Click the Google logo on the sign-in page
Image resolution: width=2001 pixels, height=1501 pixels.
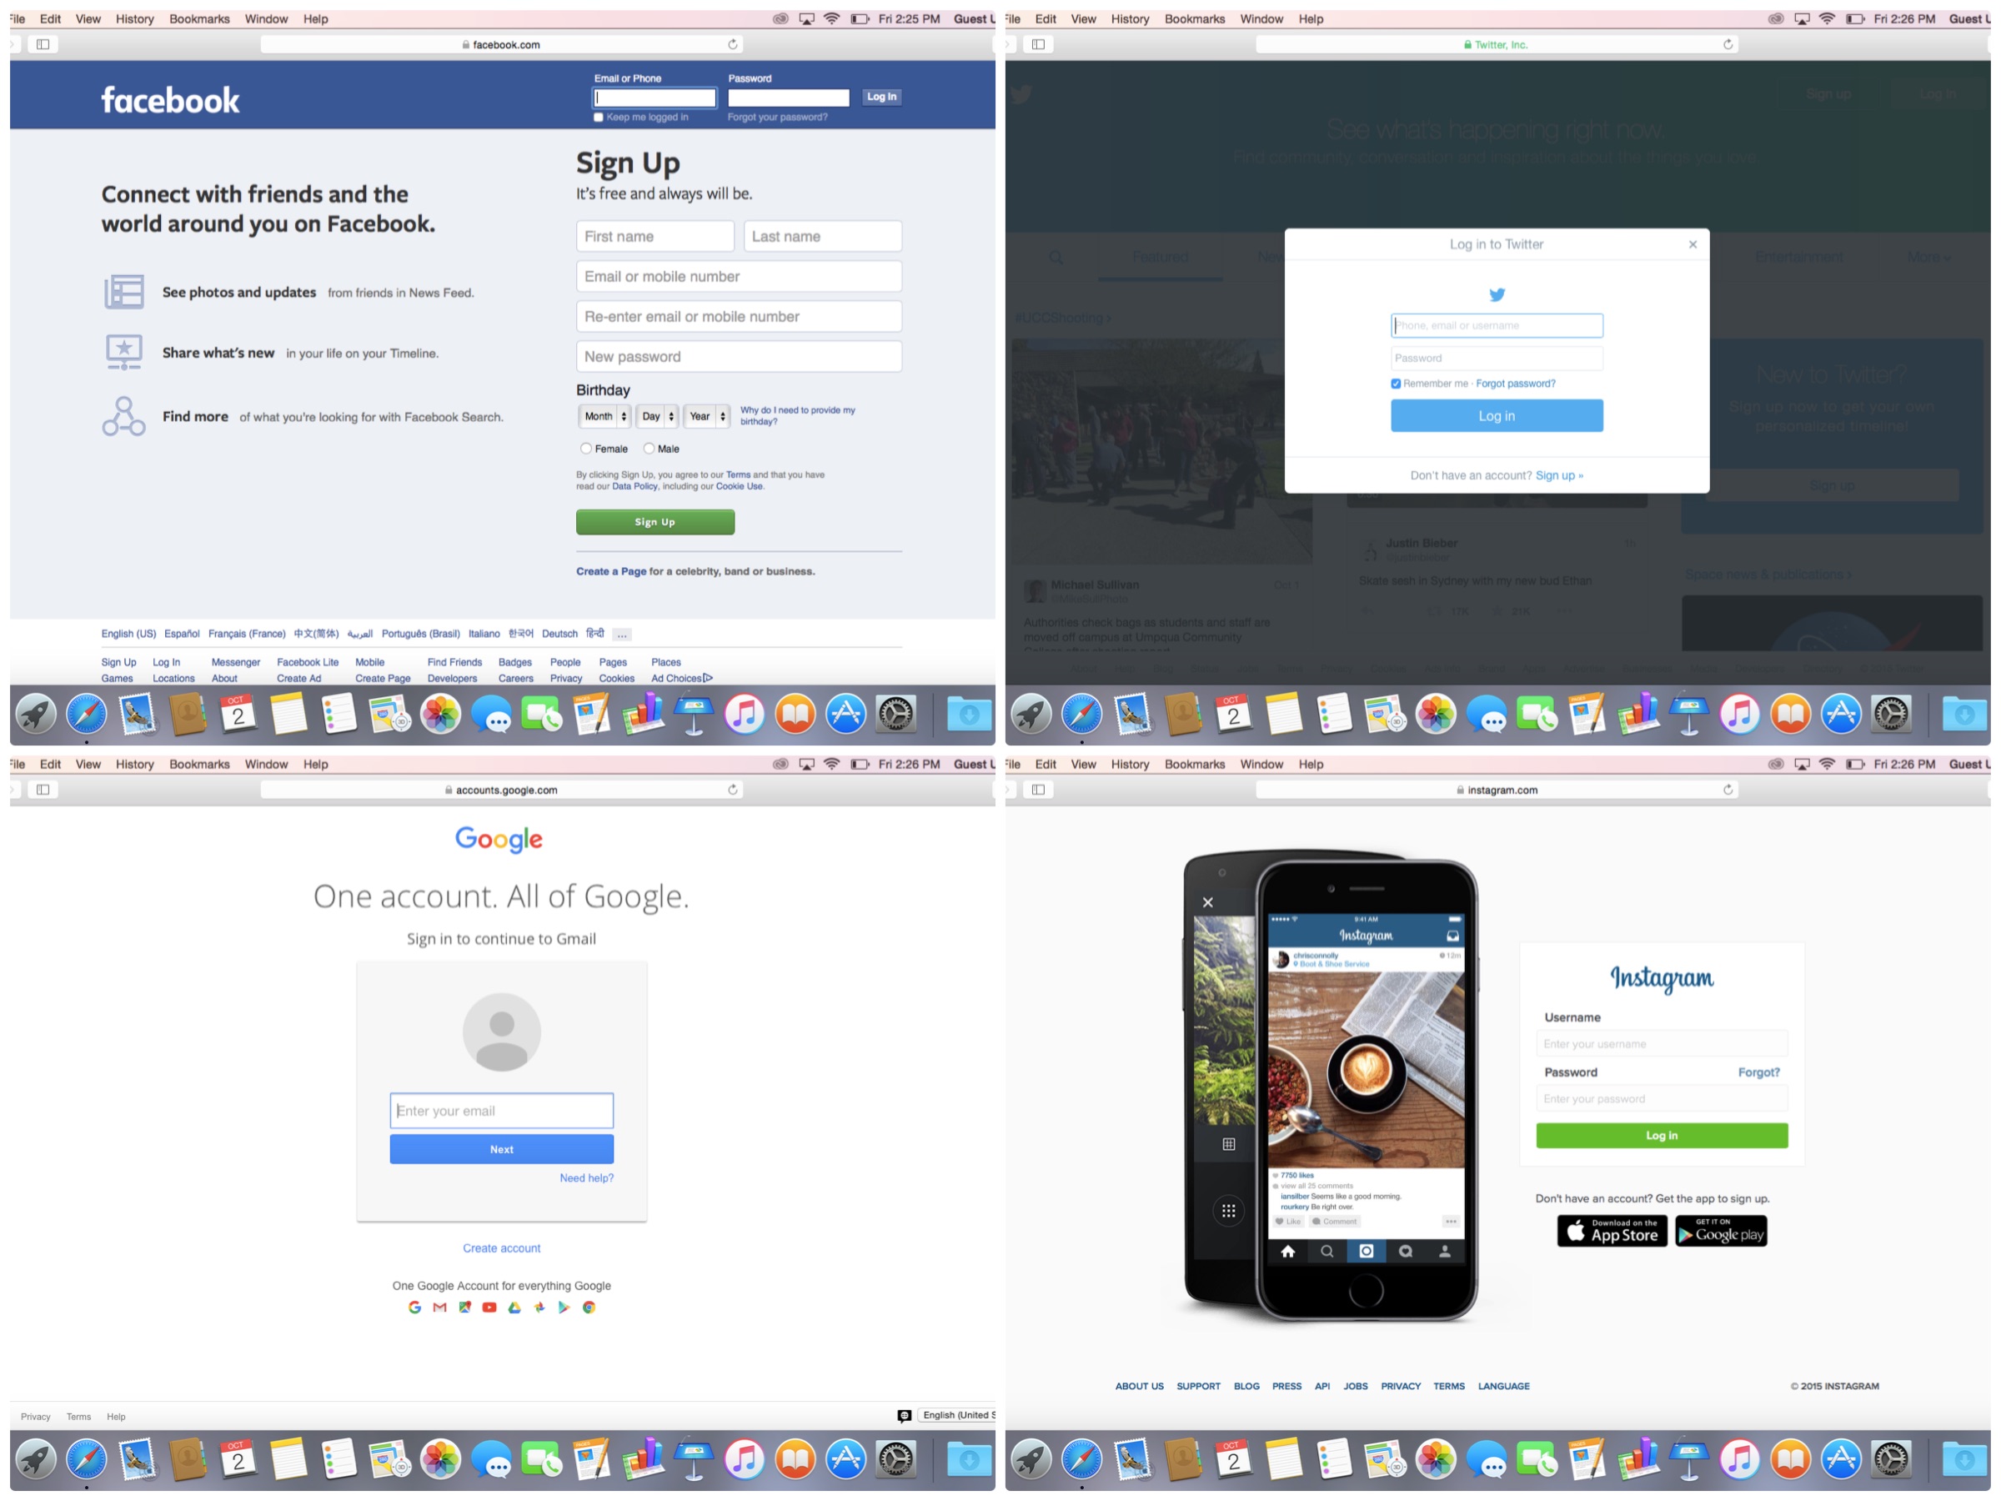coord(499,839)
